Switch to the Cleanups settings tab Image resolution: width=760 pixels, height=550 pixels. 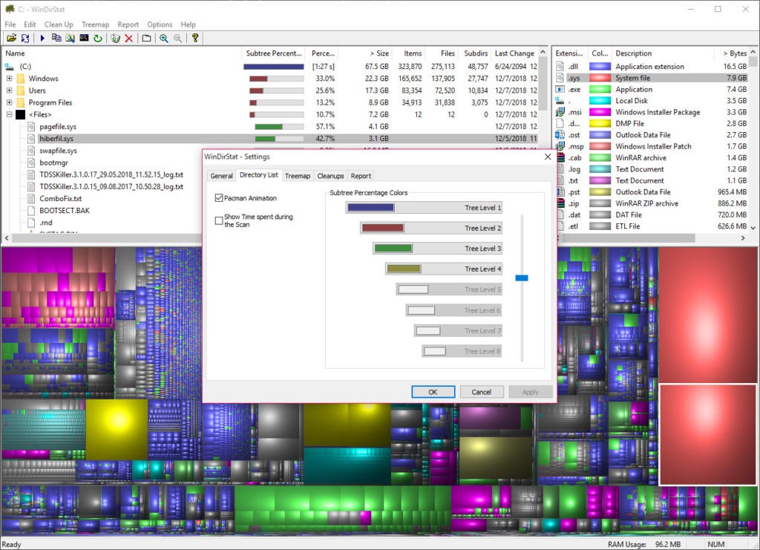(330, 176)
